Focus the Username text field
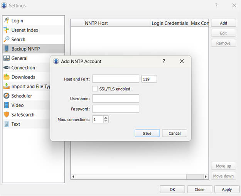The height and width of the screenshot is (196, 241). click(x=115, y=99)
